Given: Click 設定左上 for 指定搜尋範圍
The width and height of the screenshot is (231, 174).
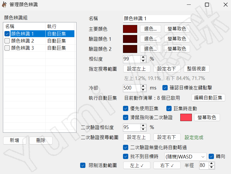Looking at the screenshot, I should (x=137, y=69).
